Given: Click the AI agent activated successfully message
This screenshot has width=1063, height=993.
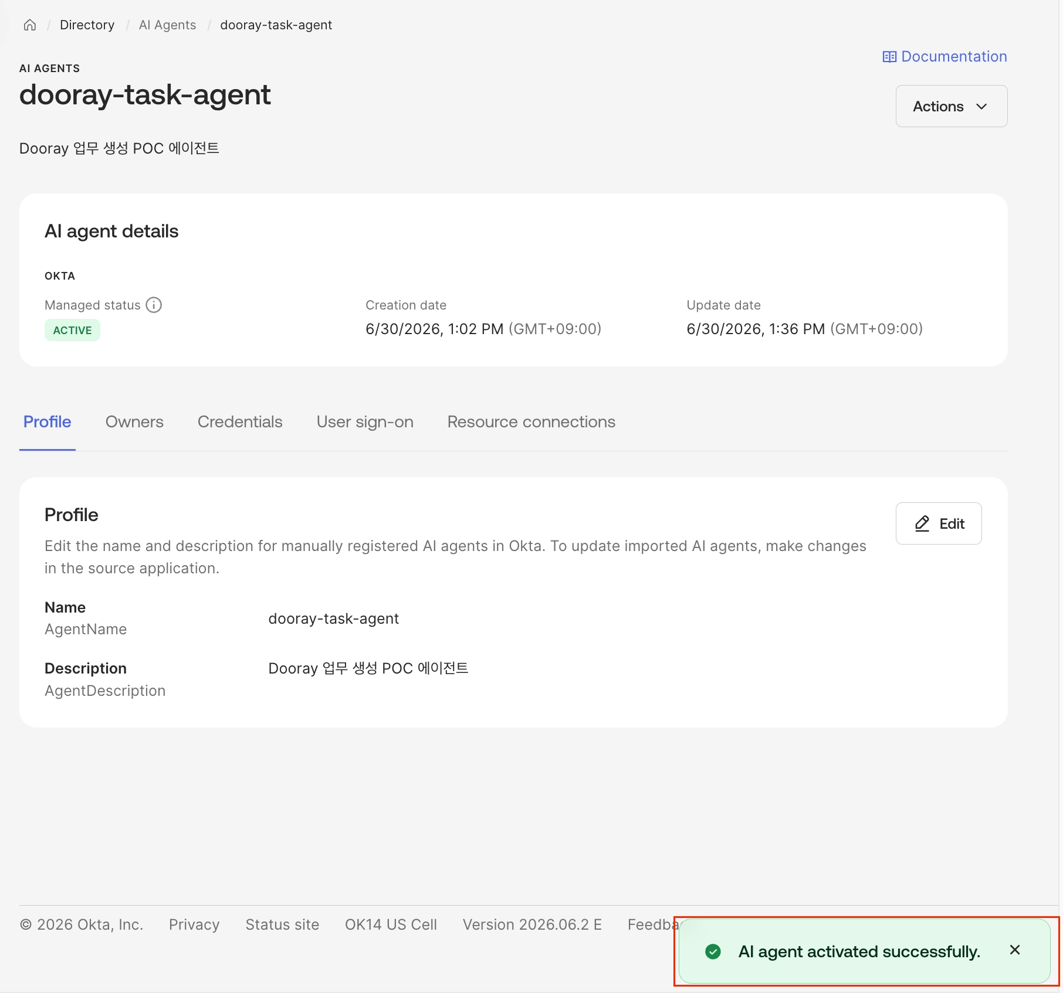Looking at the screenshot, I should click(x=859, y=951).
